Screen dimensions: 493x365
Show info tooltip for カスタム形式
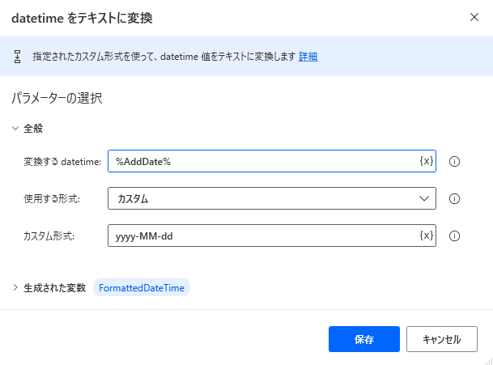[x=454, y=236]
